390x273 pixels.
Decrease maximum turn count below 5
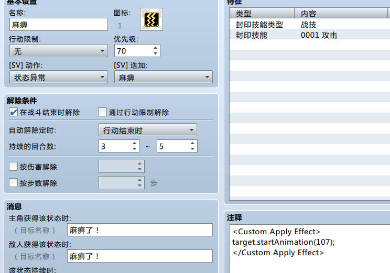[x=193, y=149]
